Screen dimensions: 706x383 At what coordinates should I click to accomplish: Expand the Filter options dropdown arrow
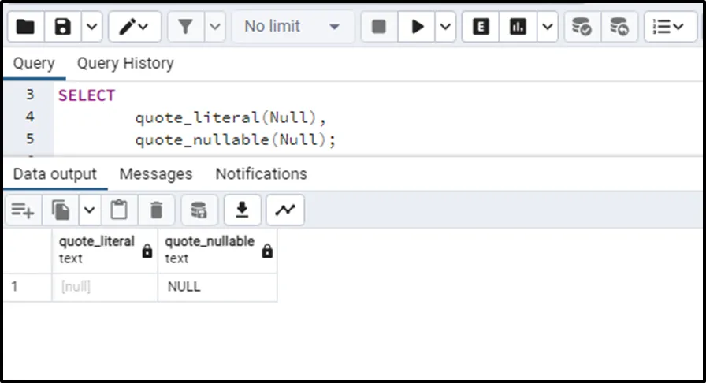[x=215, y=27]
